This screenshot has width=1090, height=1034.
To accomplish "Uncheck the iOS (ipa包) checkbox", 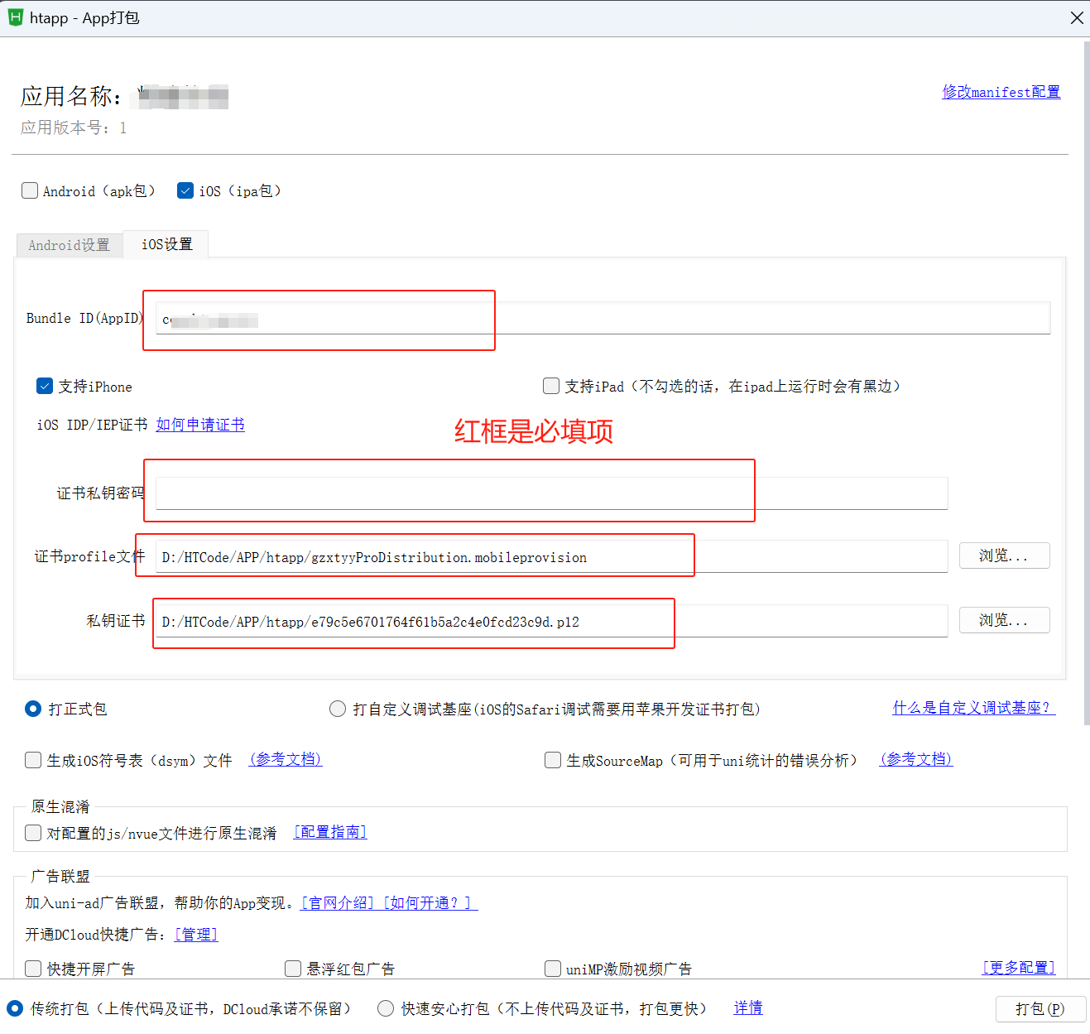I will (x=185, y=191).
